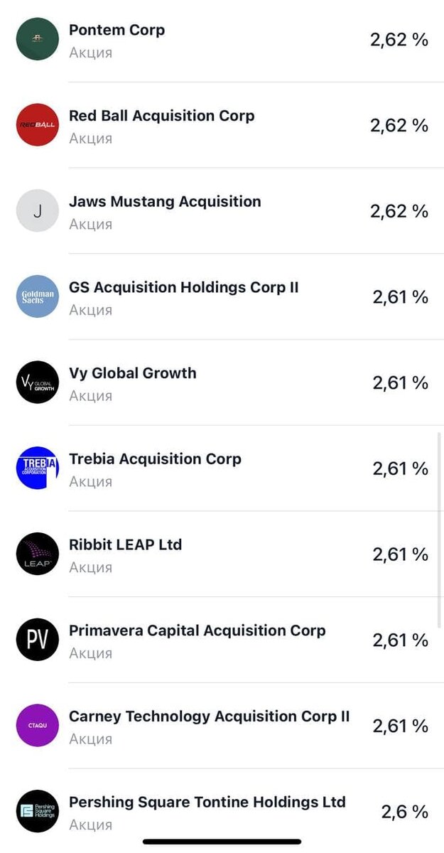Tap the Pontem Corp green logo icon
The image size is (444, 853).
pos(38,39)
